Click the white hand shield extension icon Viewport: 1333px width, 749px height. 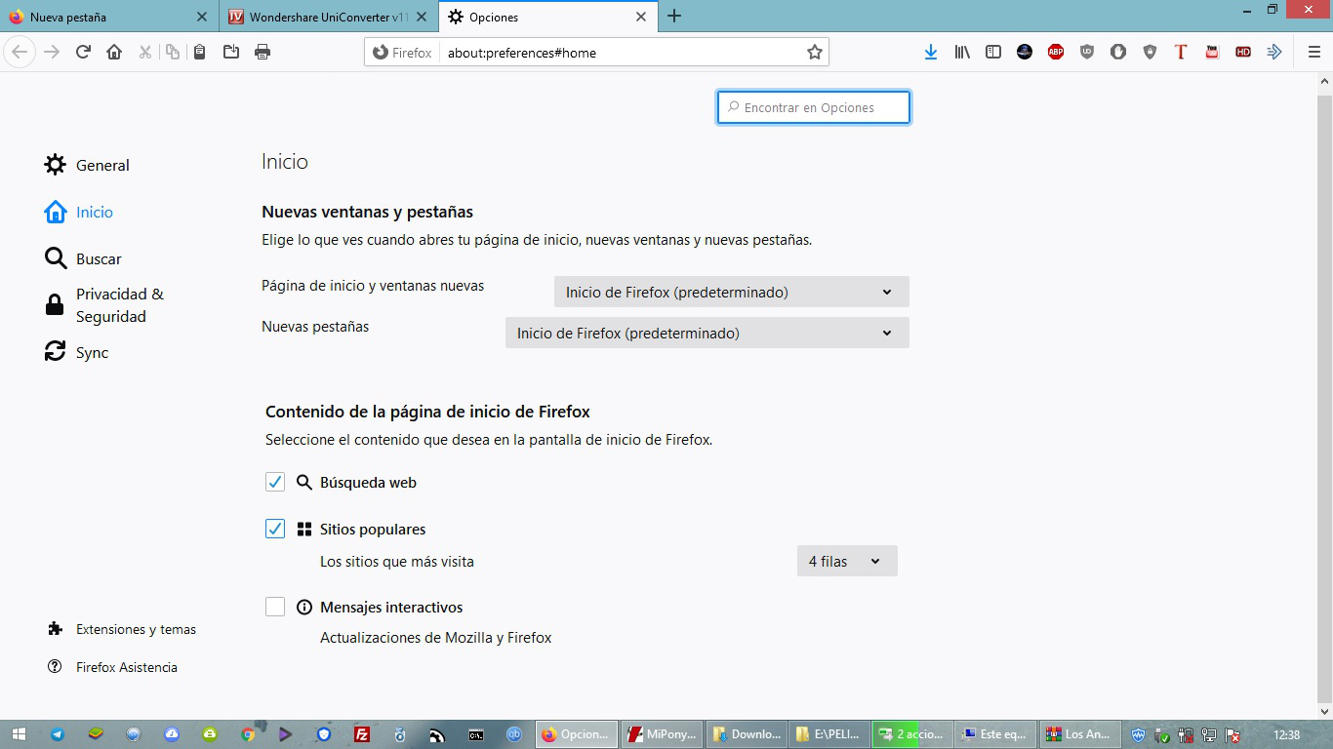[1118, 52]
